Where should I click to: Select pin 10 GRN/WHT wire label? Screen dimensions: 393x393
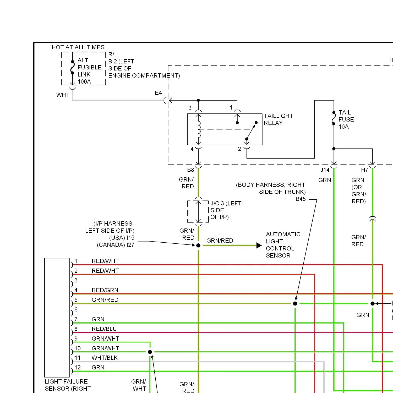105,348
